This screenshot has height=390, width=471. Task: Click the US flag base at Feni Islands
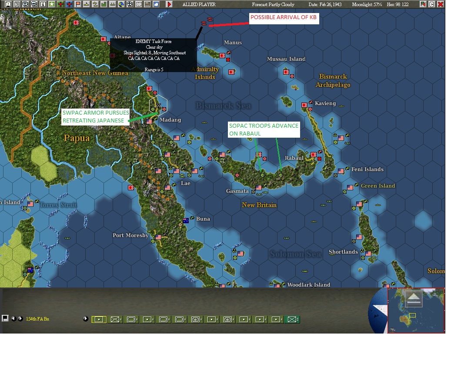coord(341,171)
